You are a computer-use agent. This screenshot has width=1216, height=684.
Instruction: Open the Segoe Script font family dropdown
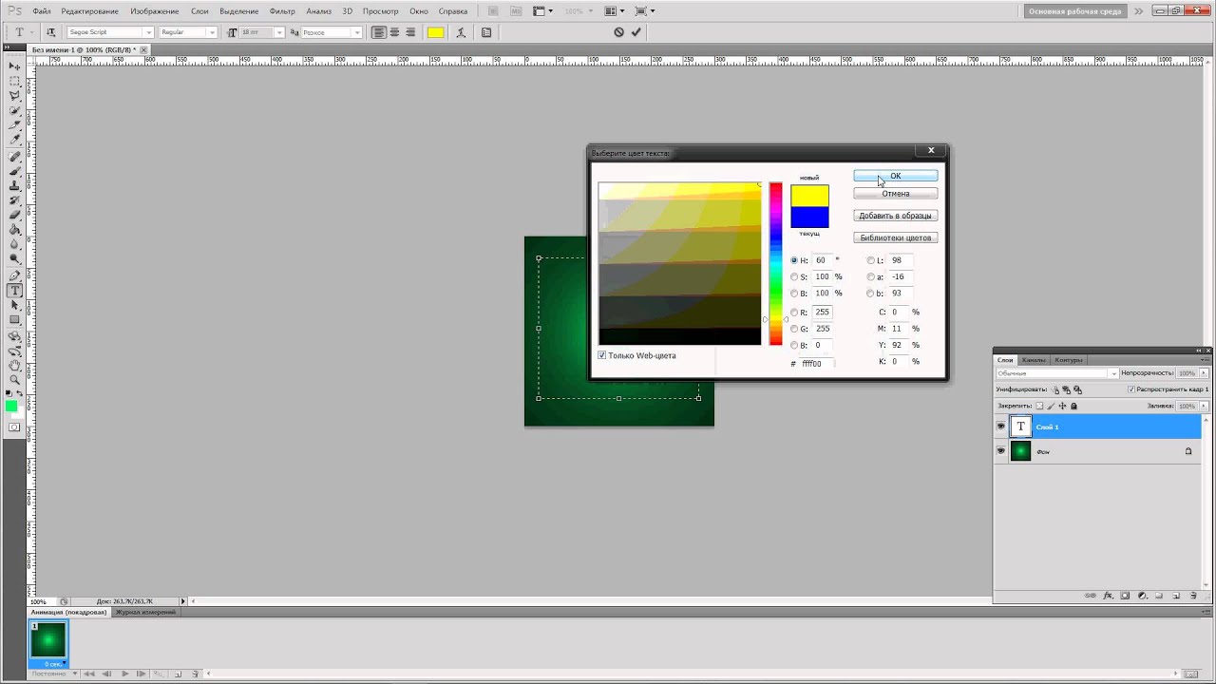(147, 32)
